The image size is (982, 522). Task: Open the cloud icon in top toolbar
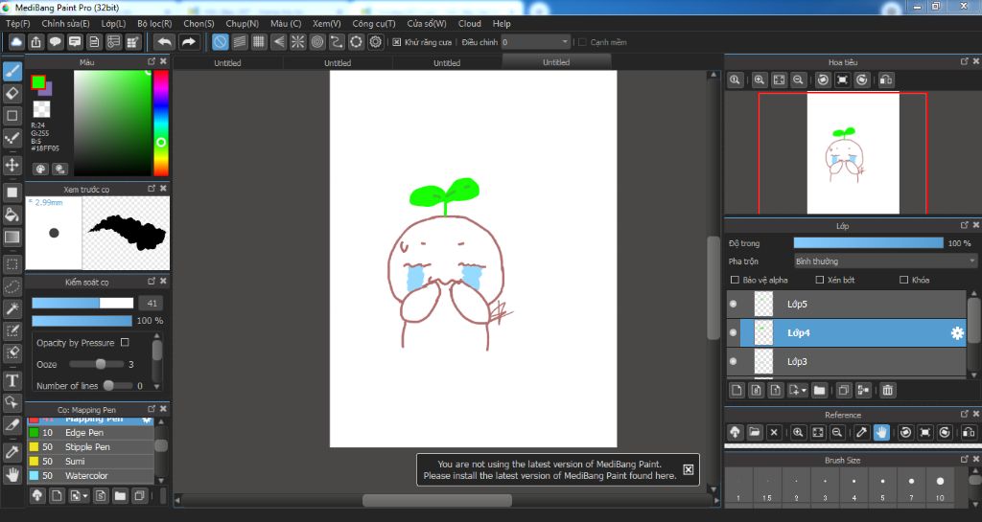tap(16, 42)
